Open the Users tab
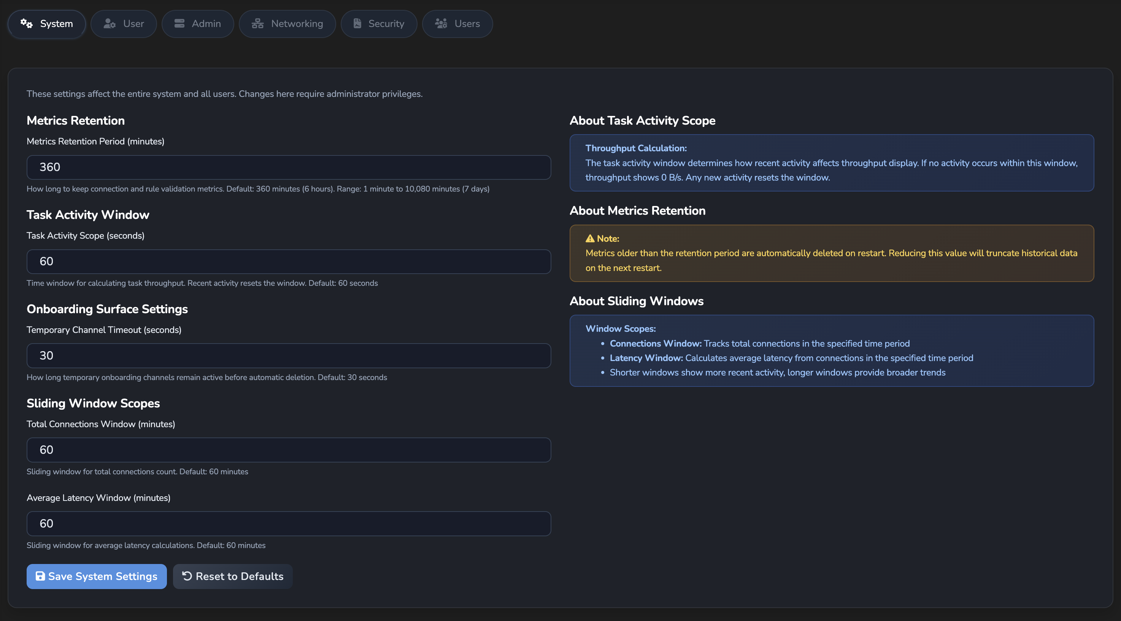1121x621 pixels. click(457, 24)
